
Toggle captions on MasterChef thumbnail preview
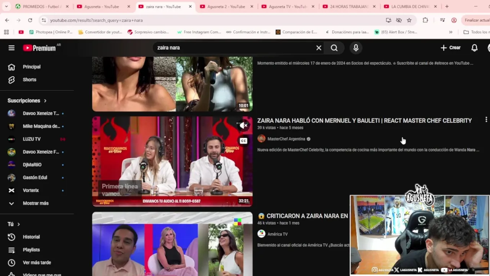coord(243,141)
